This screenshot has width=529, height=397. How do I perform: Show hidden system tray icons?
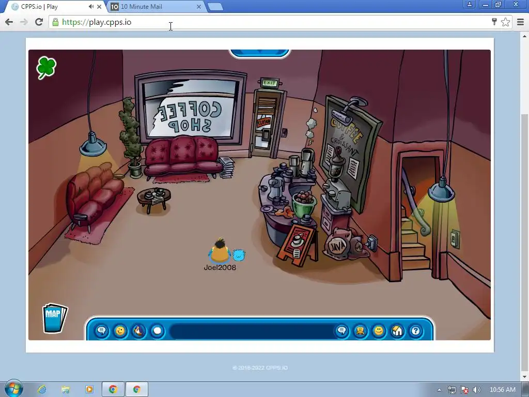tap(439, 390)
